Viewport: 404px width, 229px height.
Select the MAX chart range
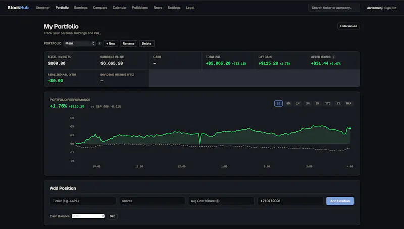tap(349, 104)
